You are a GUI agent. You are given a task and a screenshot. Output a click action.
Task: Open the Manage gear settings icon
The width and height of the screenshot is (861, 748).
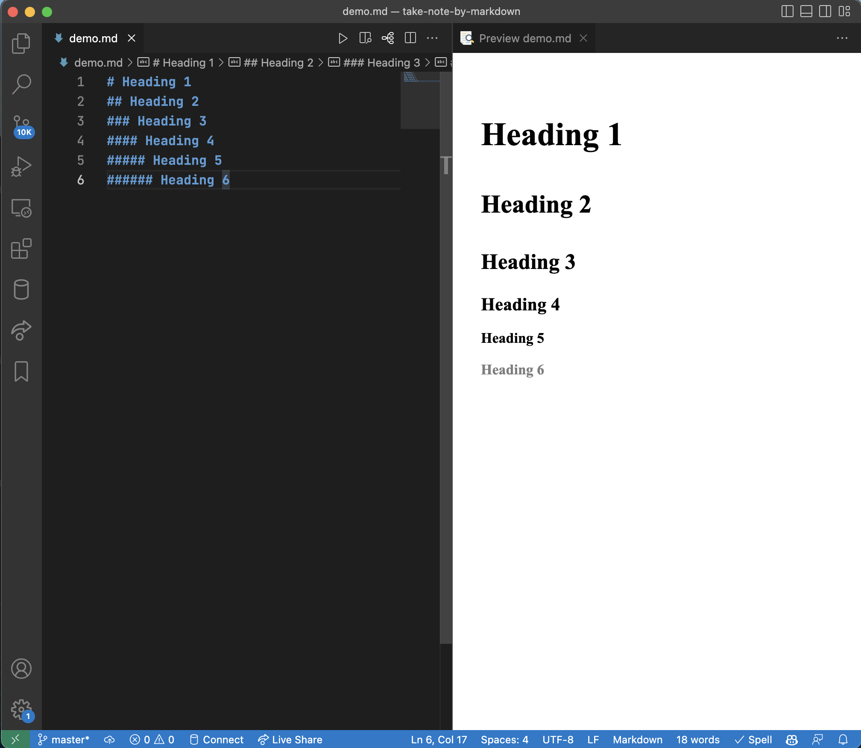point(21,710)
